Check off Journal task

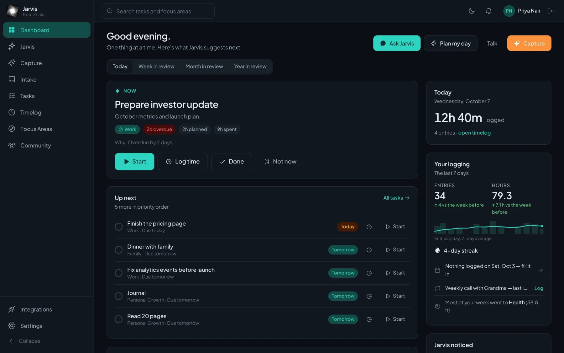pyautogui.click(x=119, y=296)
